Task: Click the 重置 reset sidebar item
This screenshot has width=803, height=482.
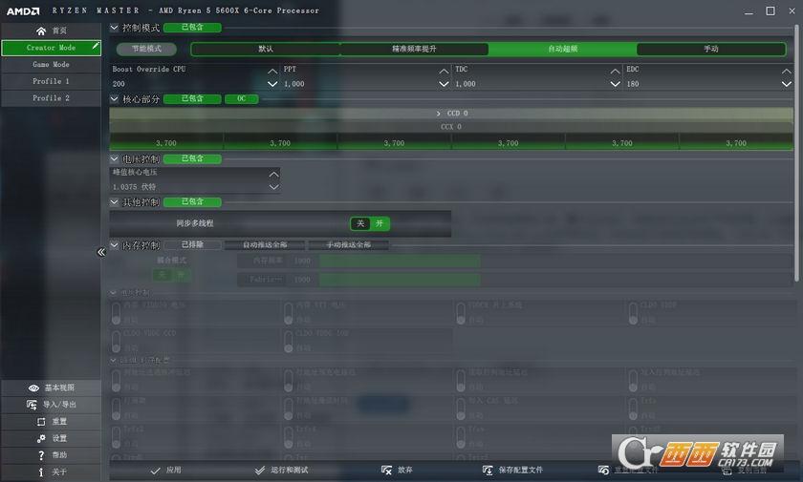Action: pos(51,421)
